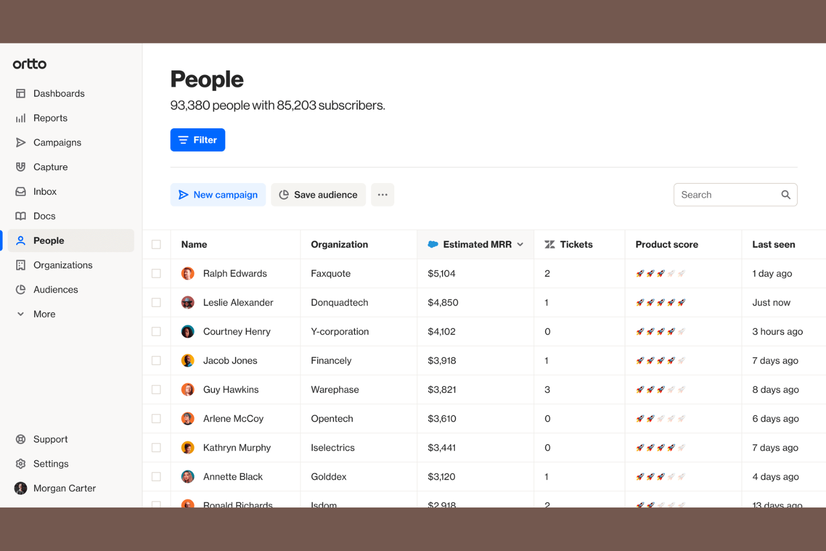Click the Save audience button
The image size is (826, 551).
click(x=318, y=195)
